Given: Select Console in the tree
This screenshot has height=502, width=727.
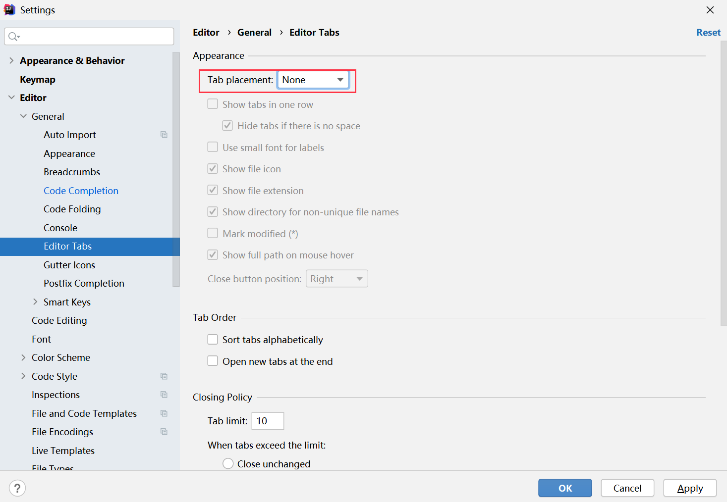Looking at the screenshot, I should click(60, 228).
